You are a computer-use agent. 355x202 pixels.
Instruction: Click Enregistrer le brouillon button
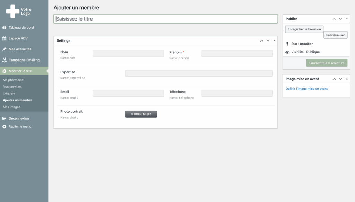click(x=304, y=29)
